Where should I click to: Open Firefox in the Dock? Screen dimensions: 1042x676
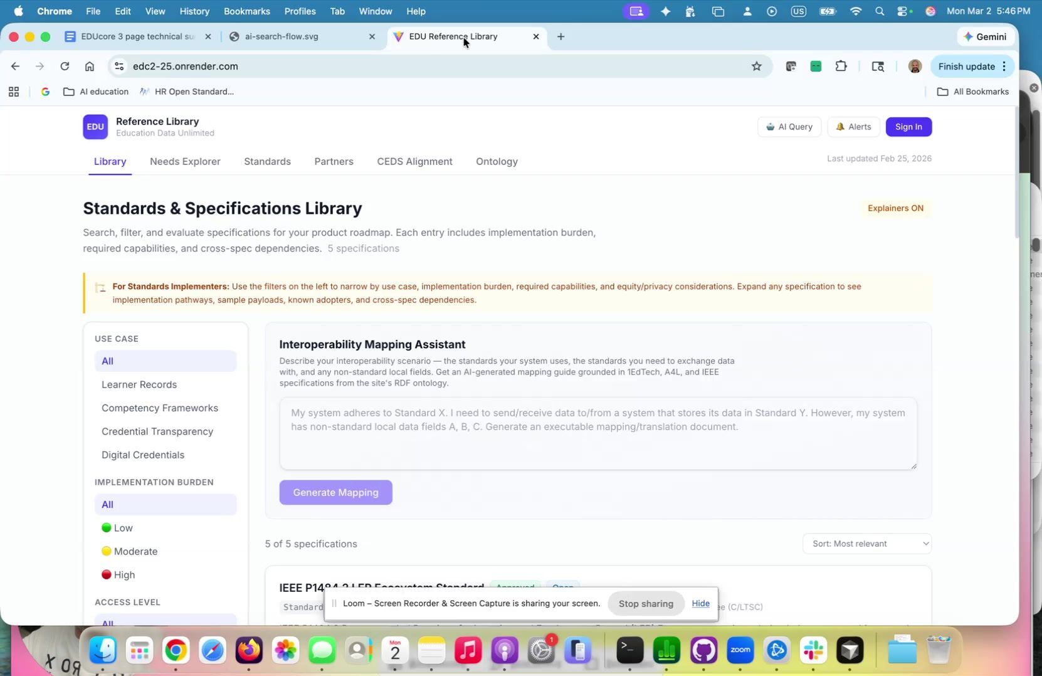(249, 650)
